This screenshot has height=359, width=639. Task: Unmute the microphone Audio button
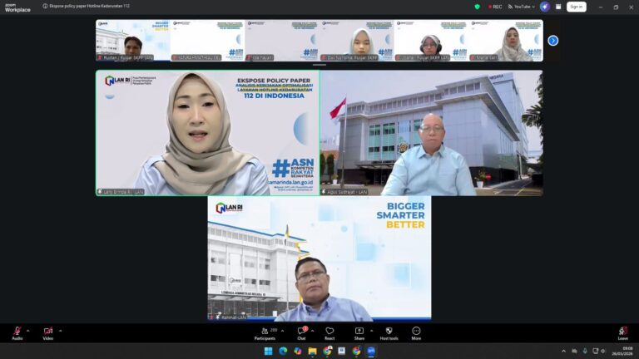coord(17,333)
